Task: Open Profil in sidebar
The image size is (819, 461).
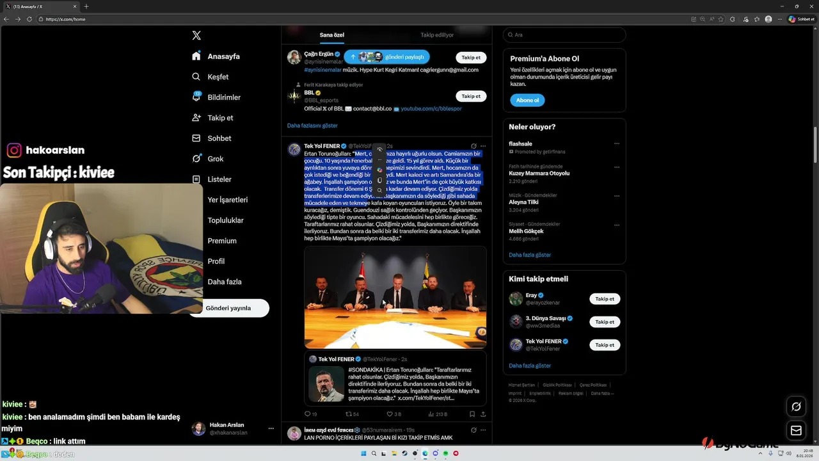Action: click(x=216, y=261)
